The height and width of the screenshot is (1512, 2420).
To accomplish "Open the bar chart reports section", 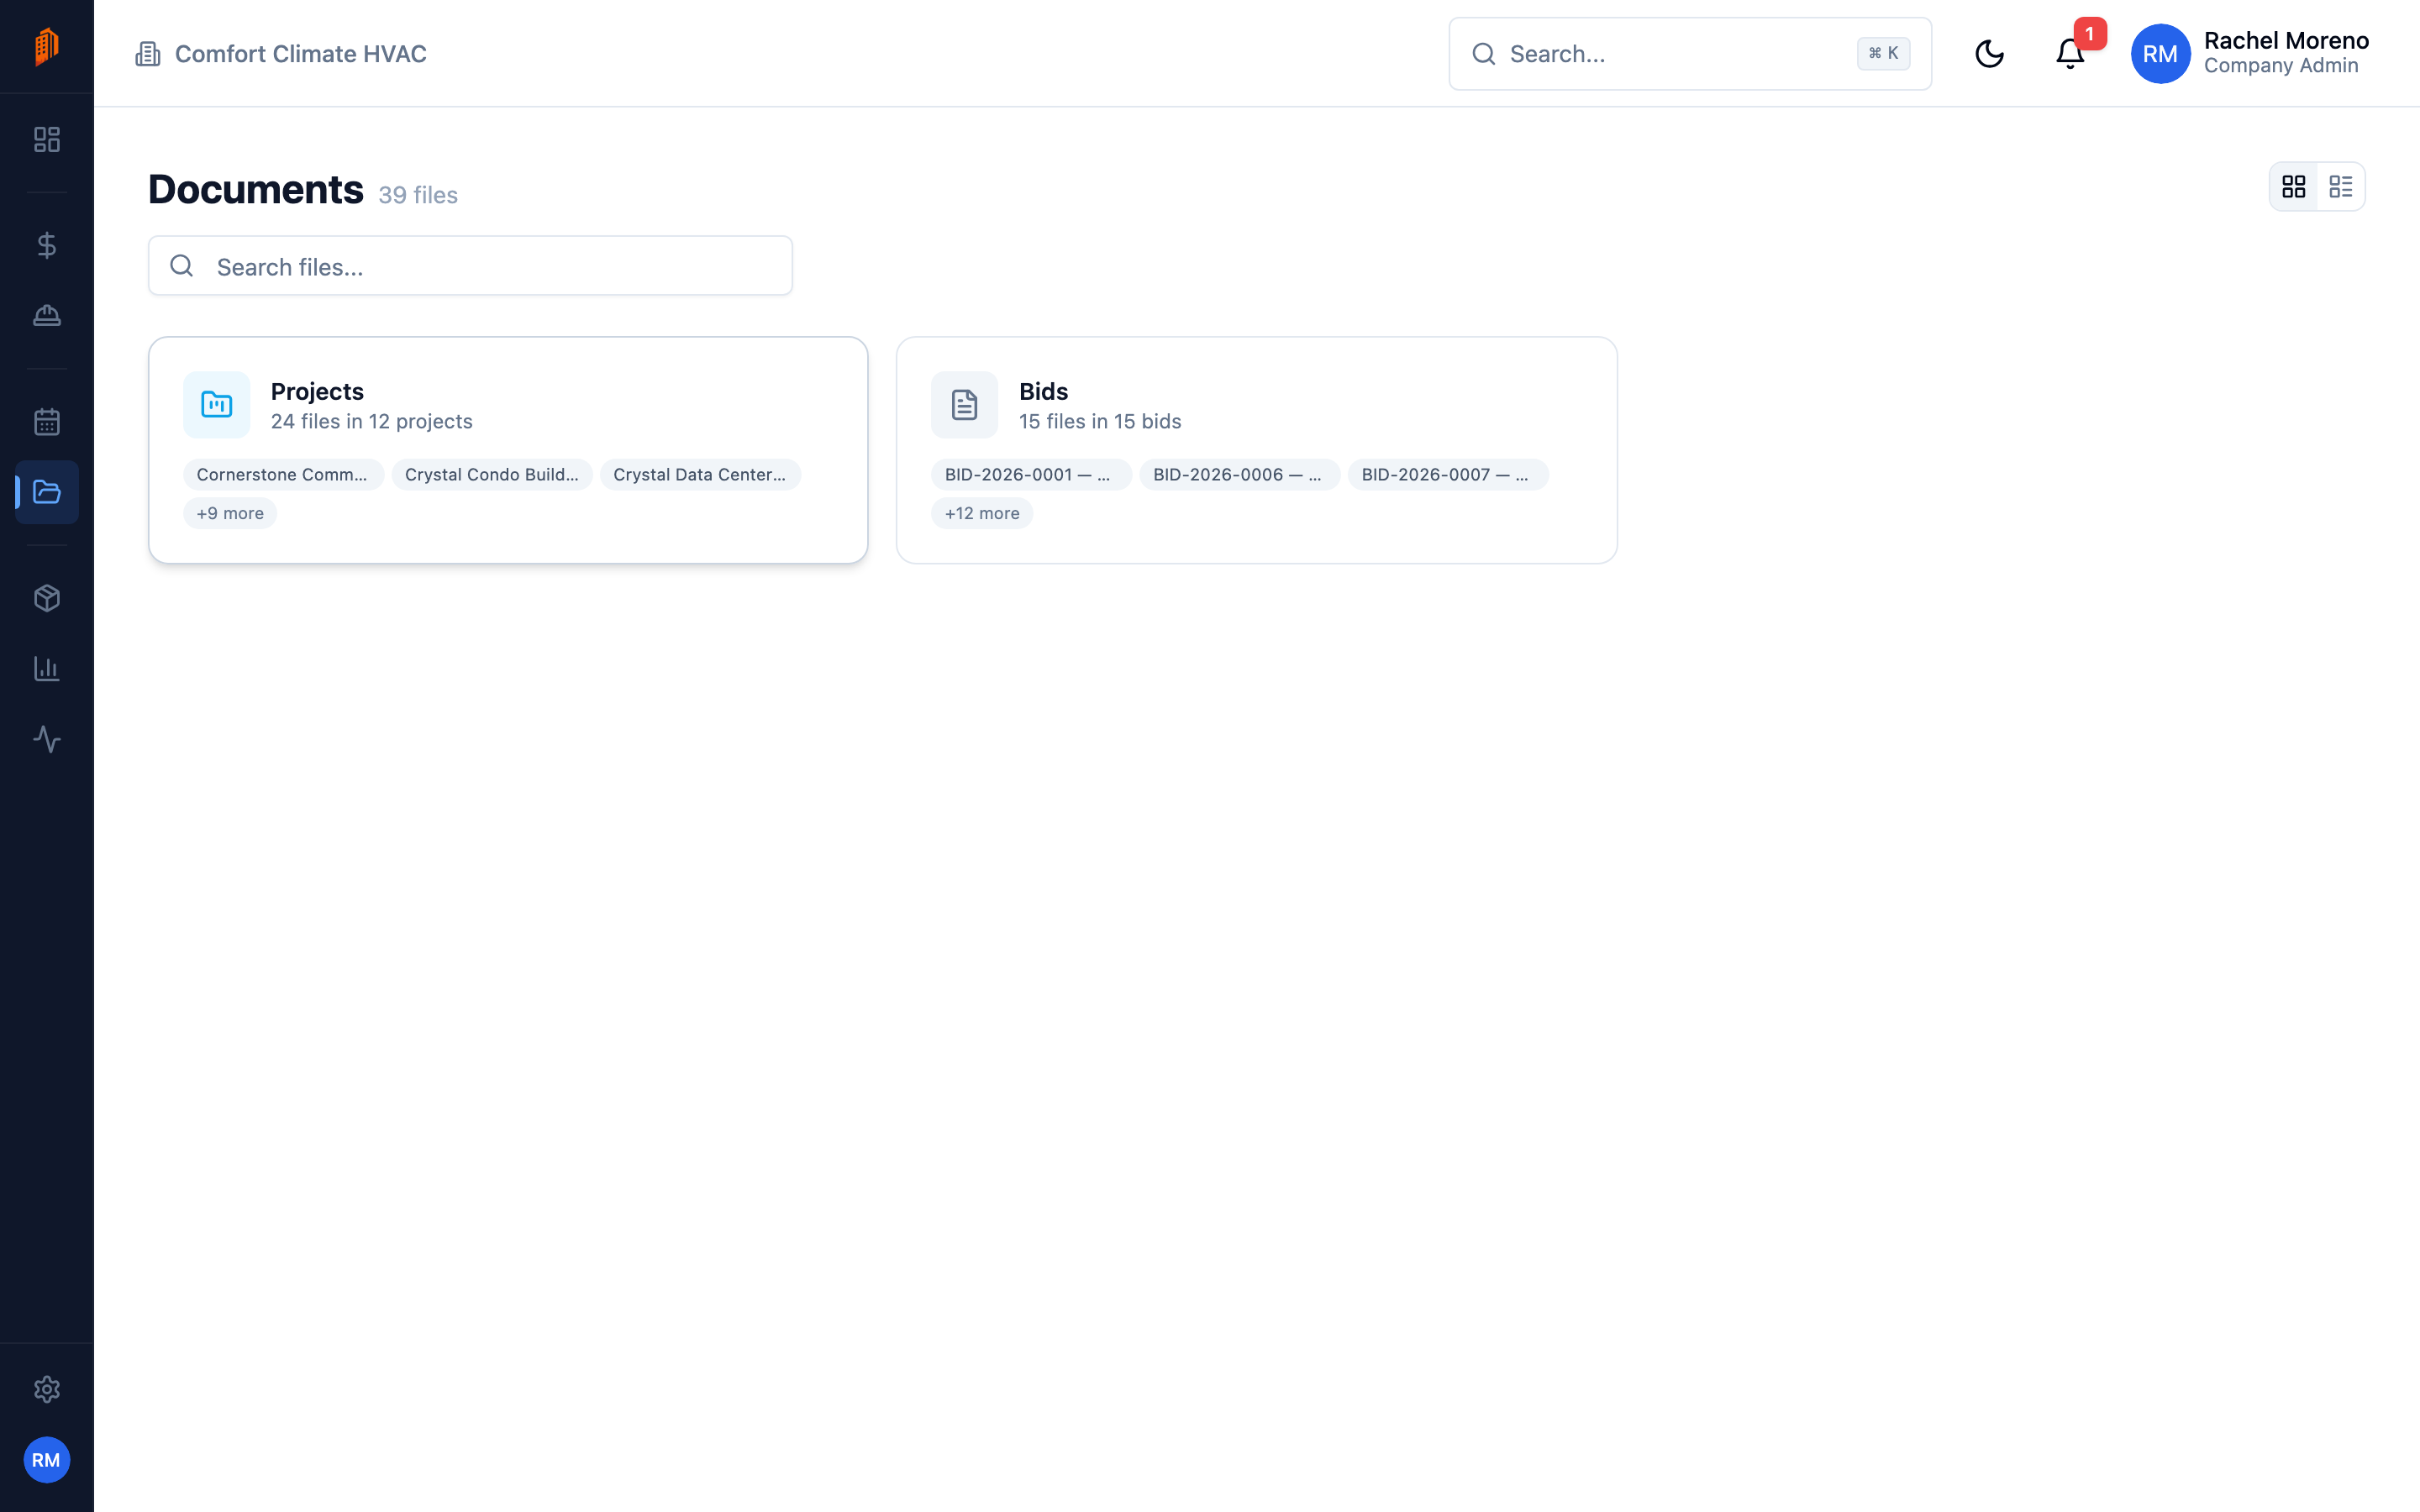I will (47, 669).
